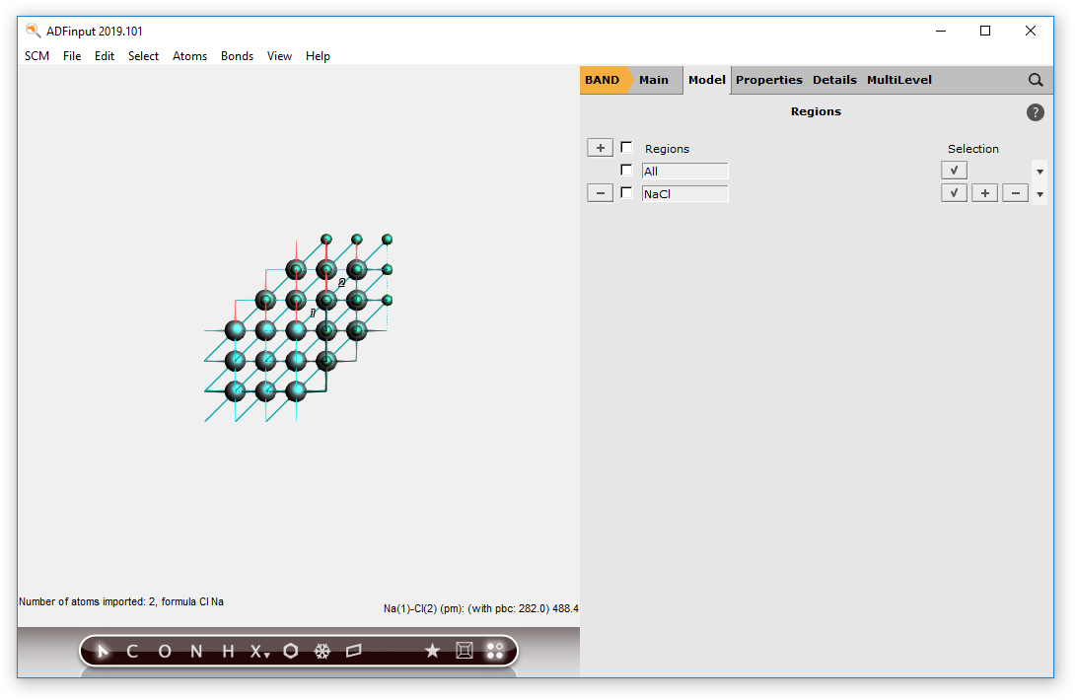
Task: Click the plus button to add a region
Action: [600, 147]
